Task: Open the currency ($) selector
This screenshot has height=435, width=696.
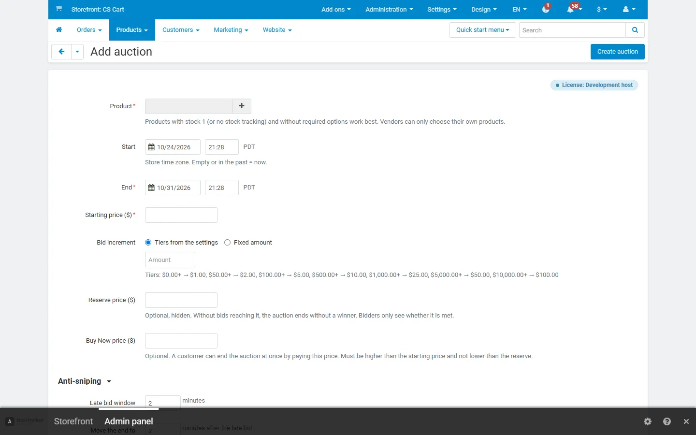Action: click(602, 9)
